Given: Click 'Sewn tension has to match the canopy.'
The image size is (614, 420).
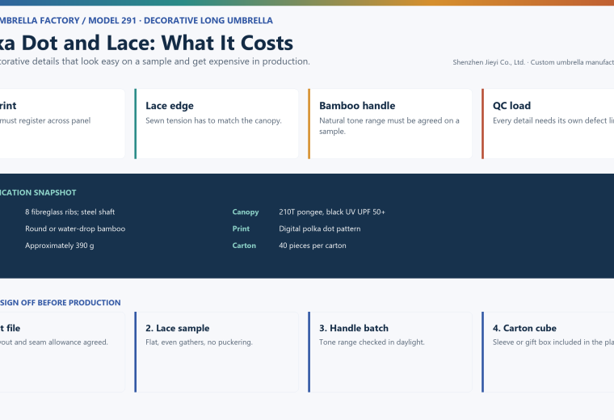Looking at the screenshot, I should point(213,120).
